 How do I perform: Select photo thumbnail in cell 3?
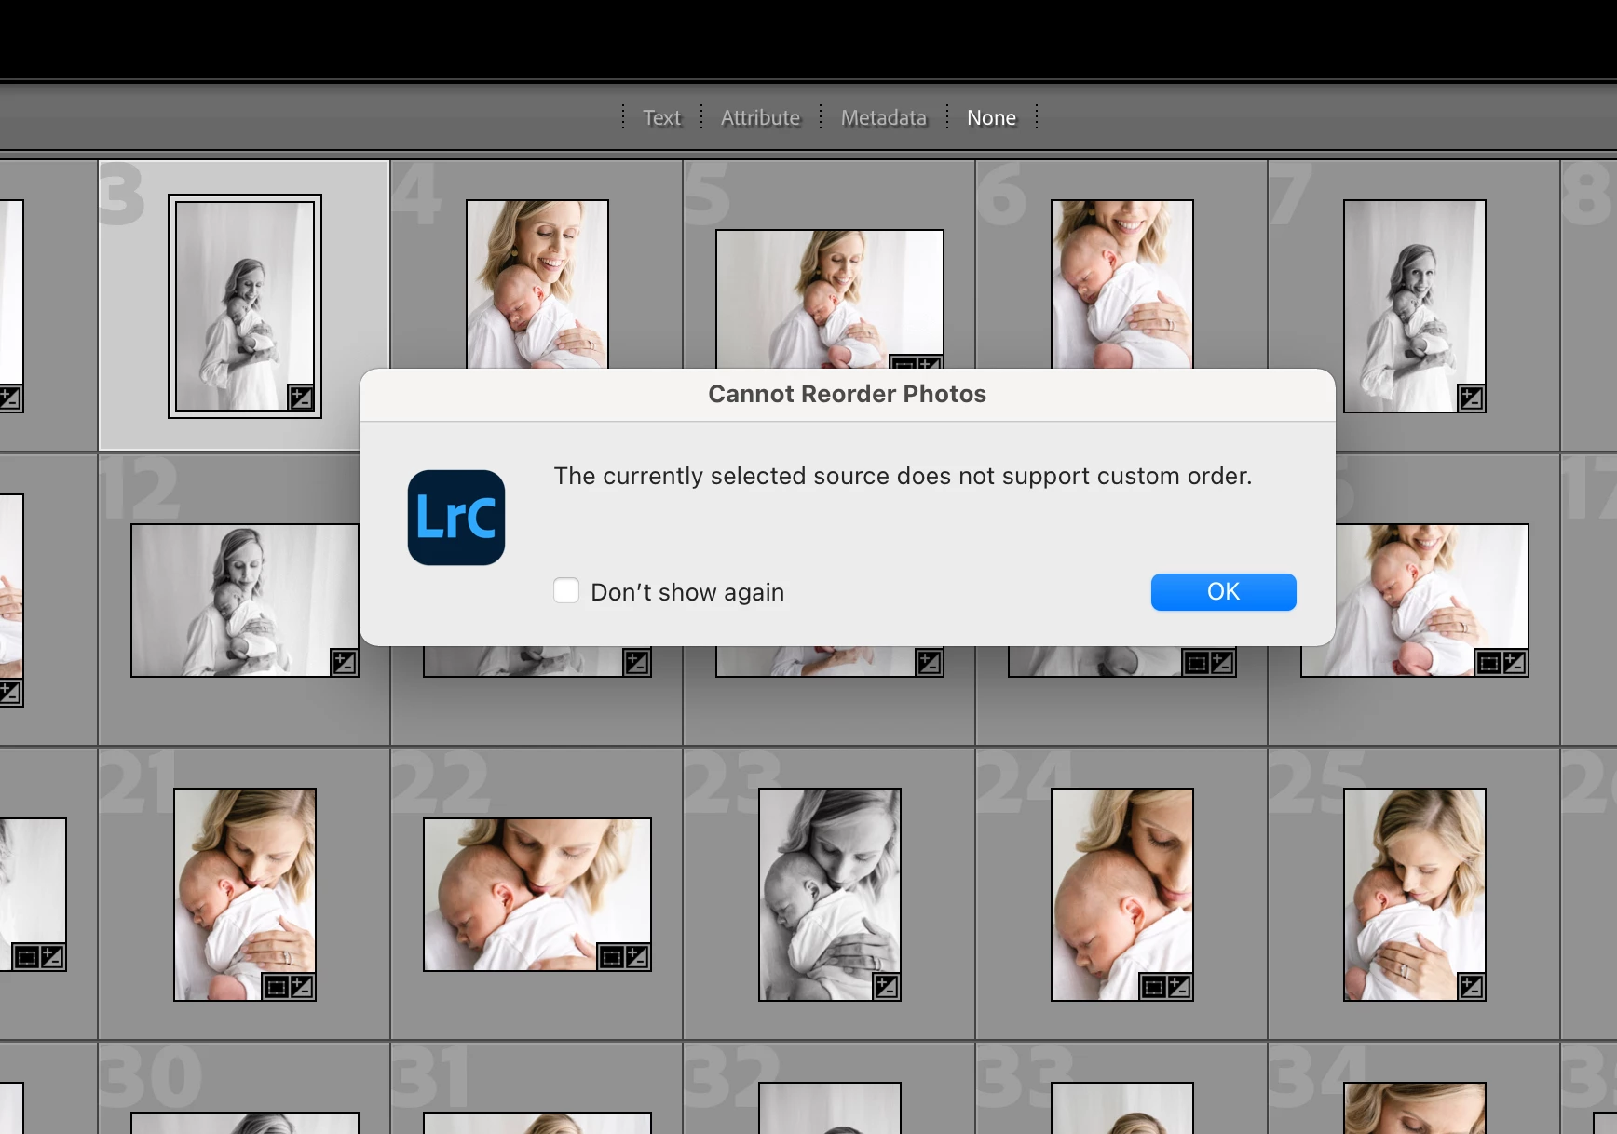tap(245, 306)
